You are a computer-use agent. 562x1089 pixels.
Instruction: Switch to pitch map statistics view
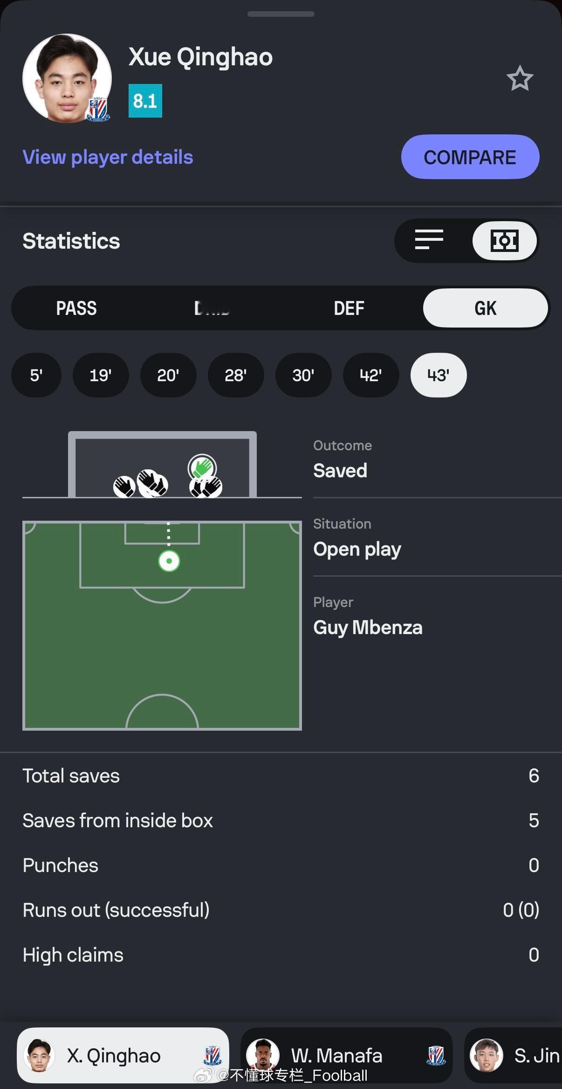(x=505, y=240)
